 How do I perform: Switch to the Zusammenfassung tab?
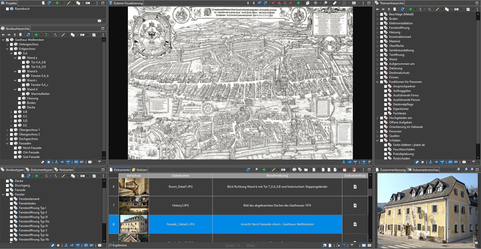[x=390, y=170]
